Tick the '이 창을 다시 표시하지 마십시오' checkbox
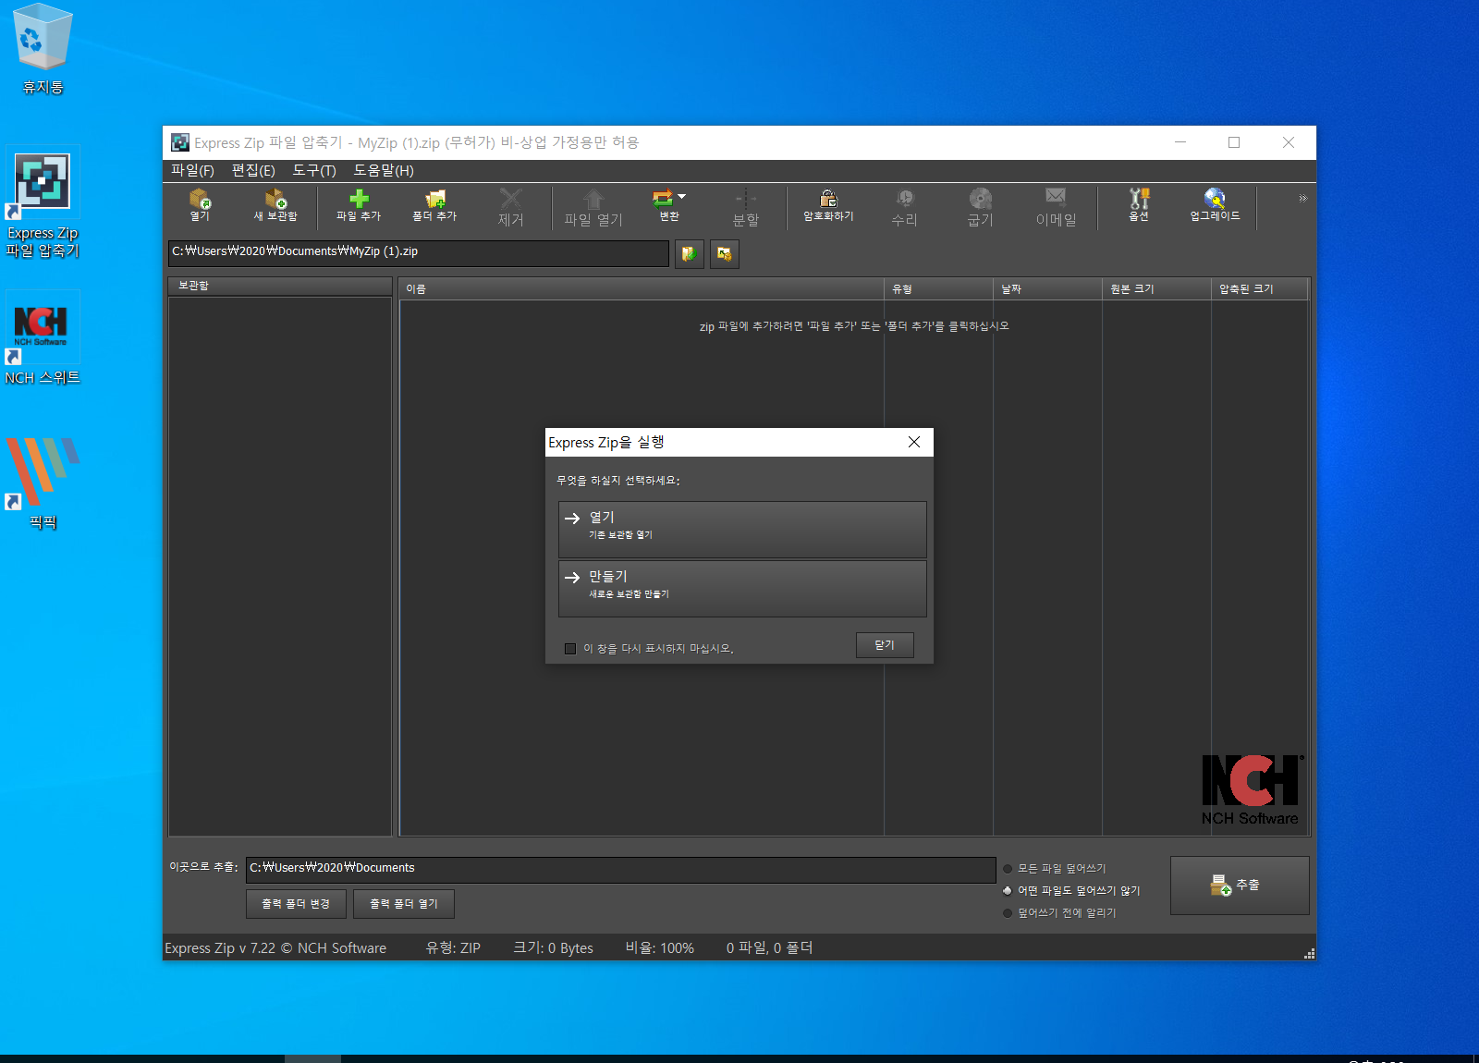 point(570,649)
